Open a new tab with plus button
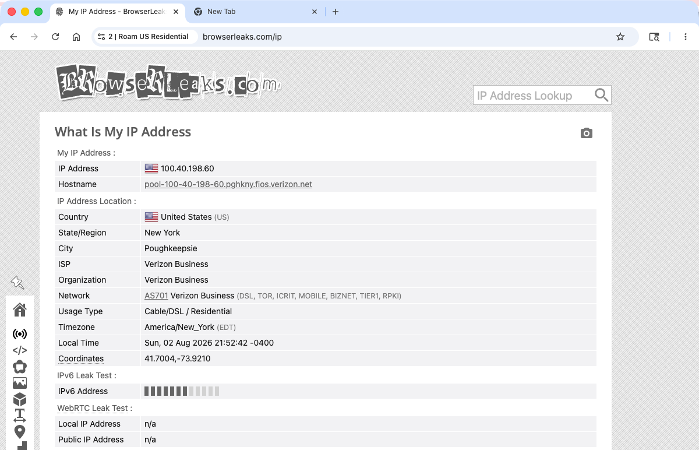The height and width of the screenshot is (450, 699). pos(336,12)
